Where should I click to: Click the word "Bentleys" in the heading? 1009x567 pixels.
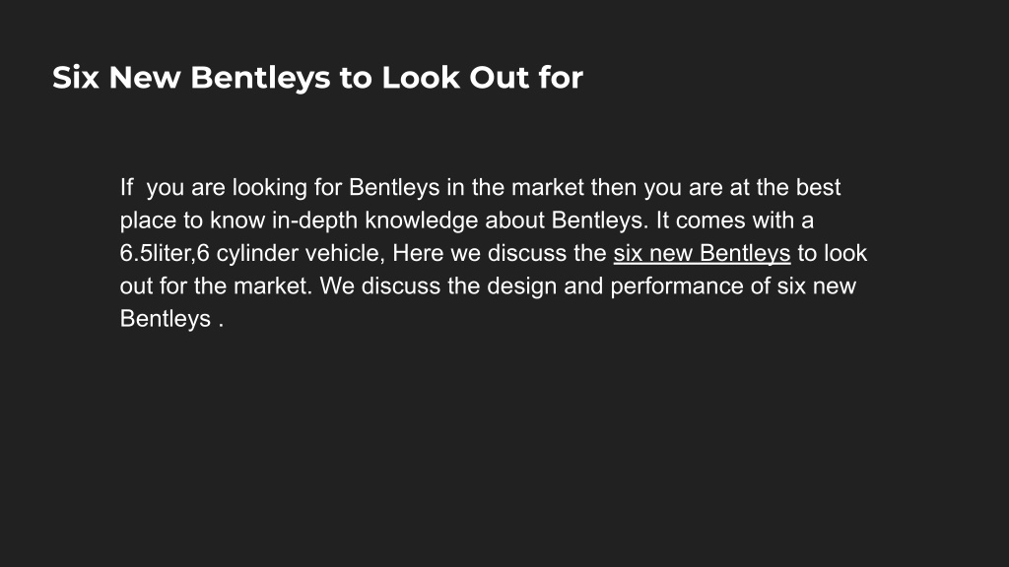pyautogui.click(x=260, y=78)
